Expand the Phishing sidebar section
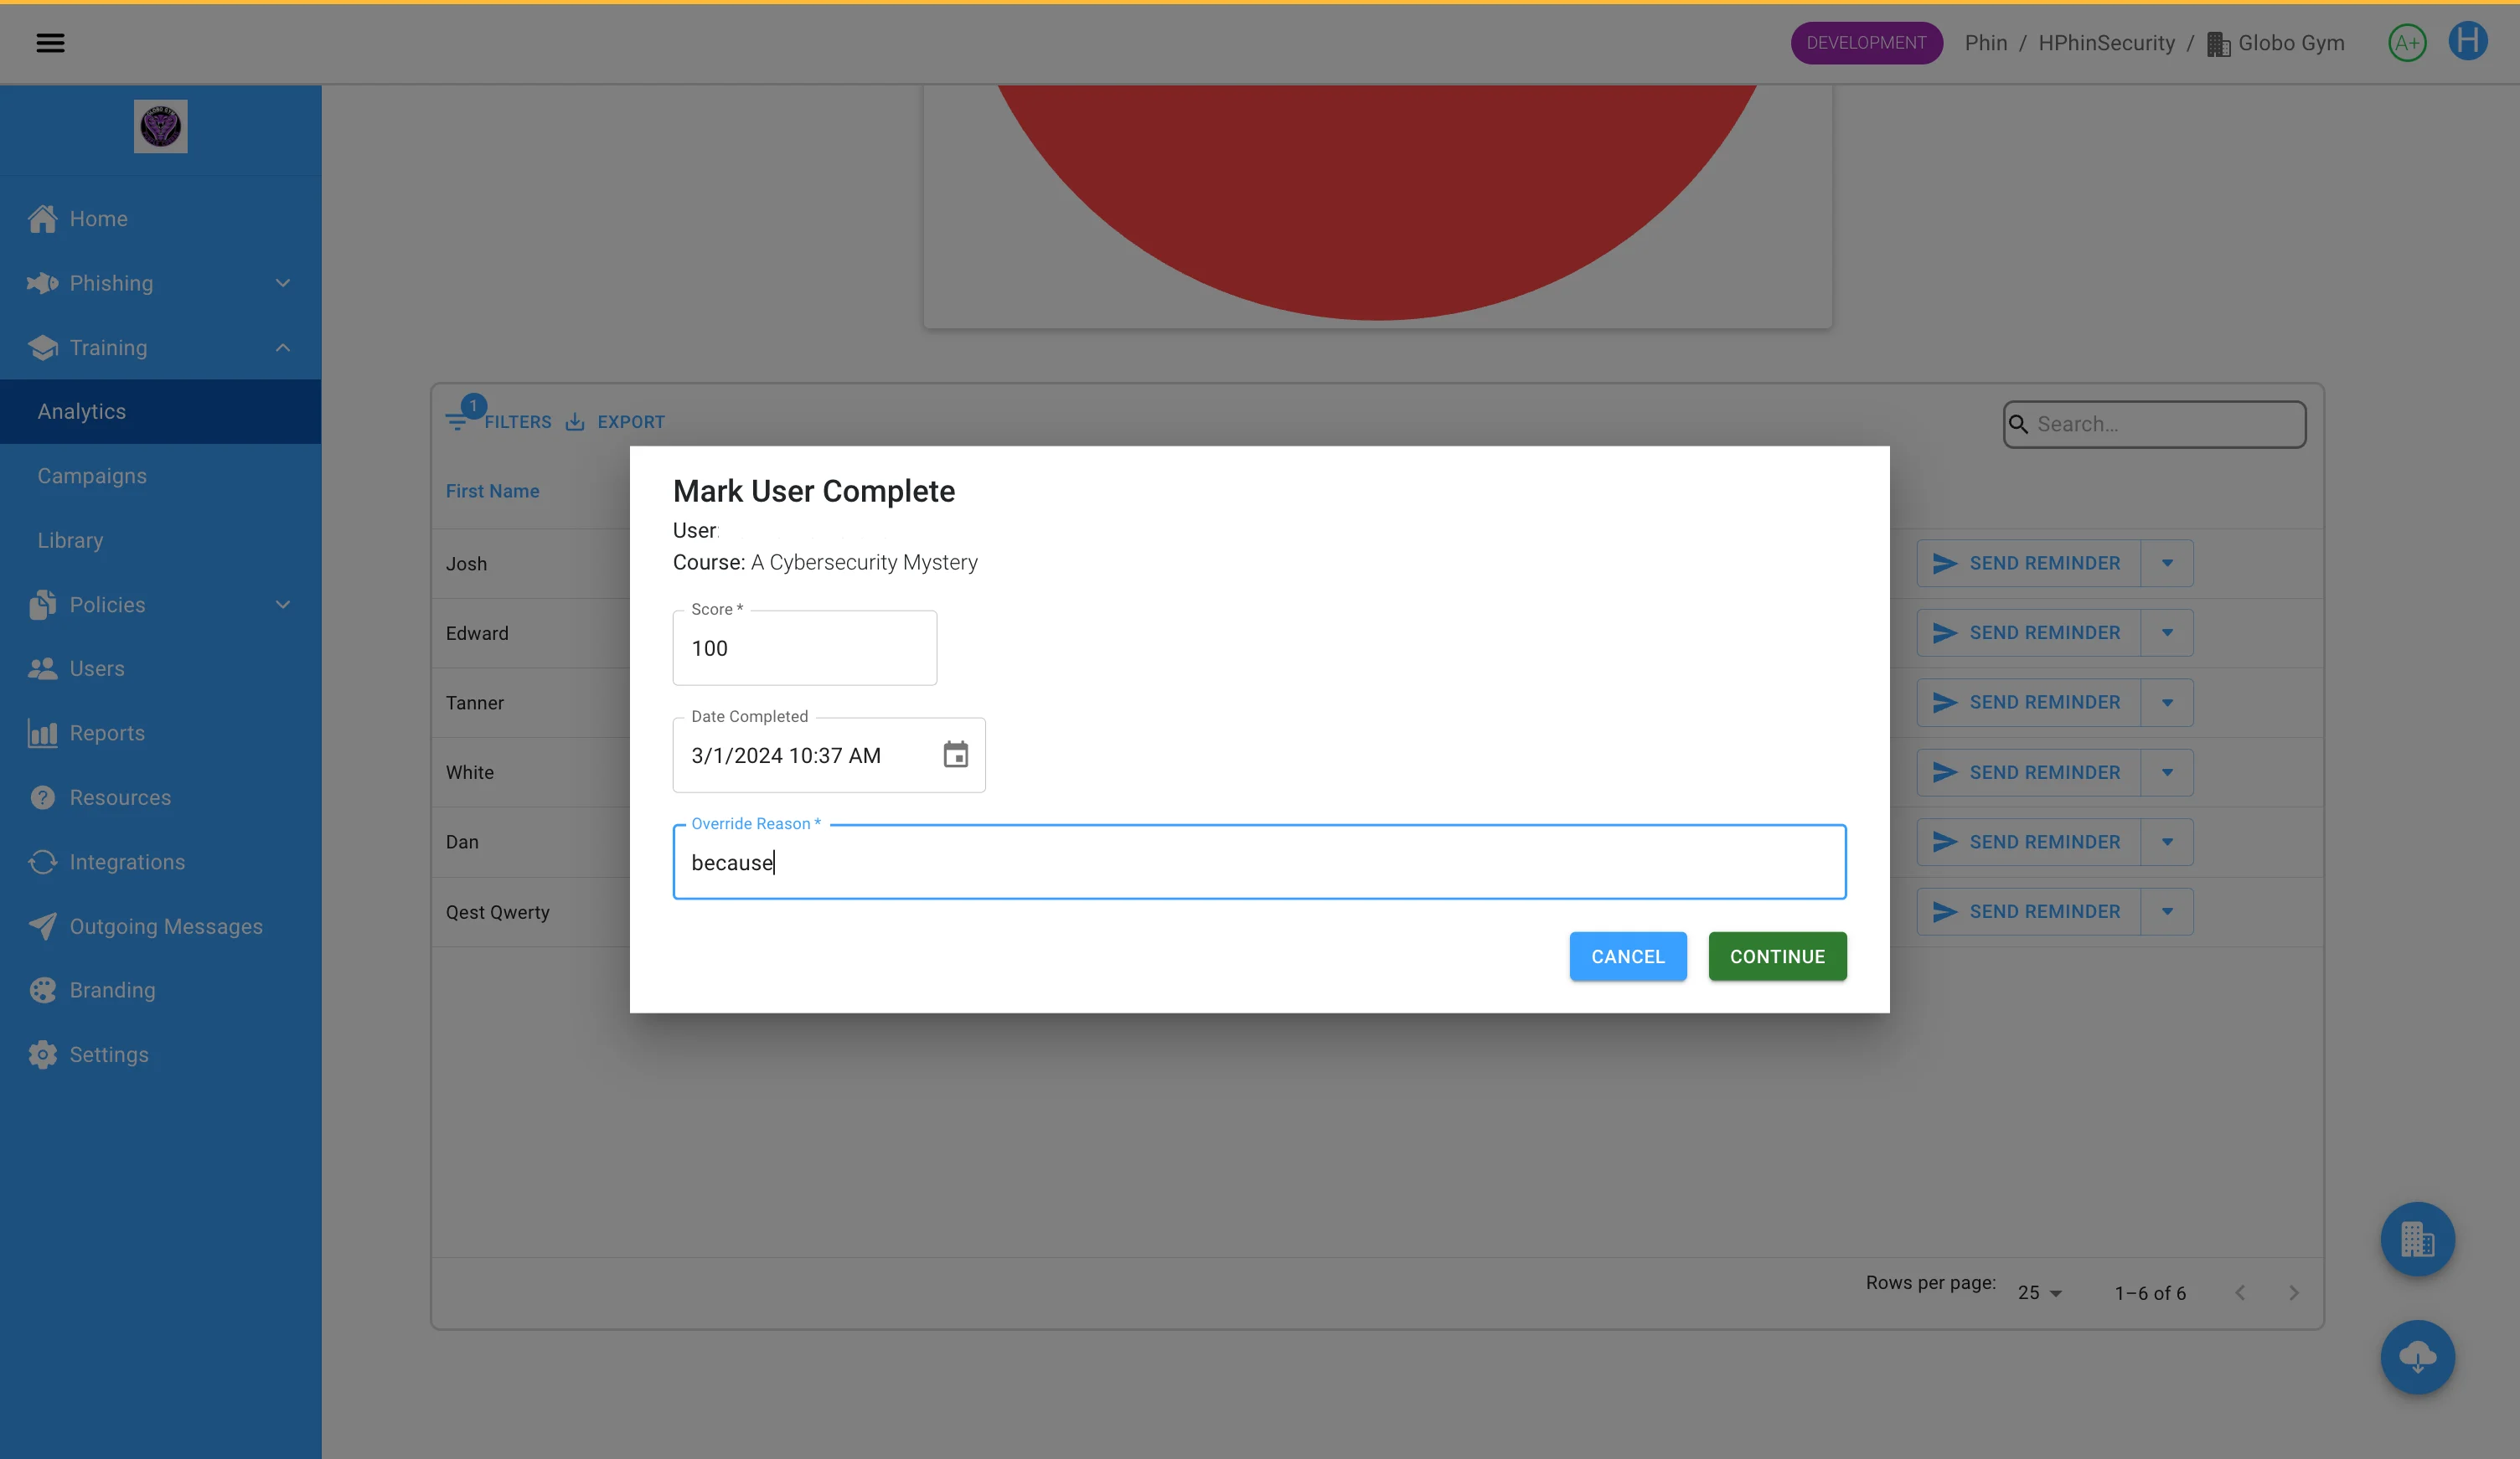Image resolution: width=2520 pixels, height=1459 pixels. [x=282, y=283]
